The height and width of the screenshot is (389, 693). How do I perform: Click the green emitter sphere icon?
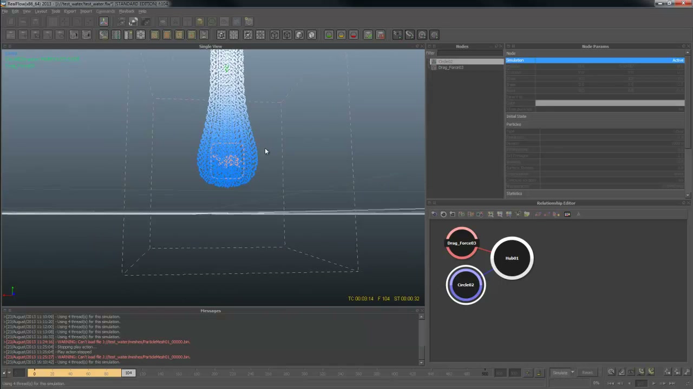pyautogui.click(x=329, y=35)
